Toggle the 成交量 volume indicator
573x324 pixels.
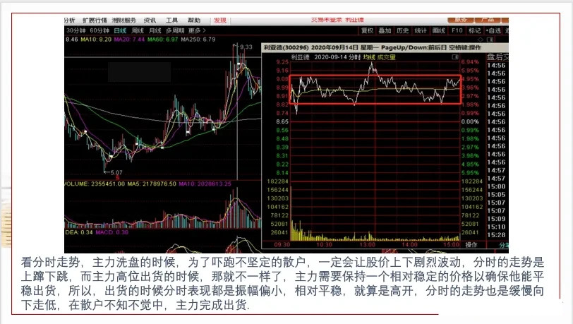[386, 57]
